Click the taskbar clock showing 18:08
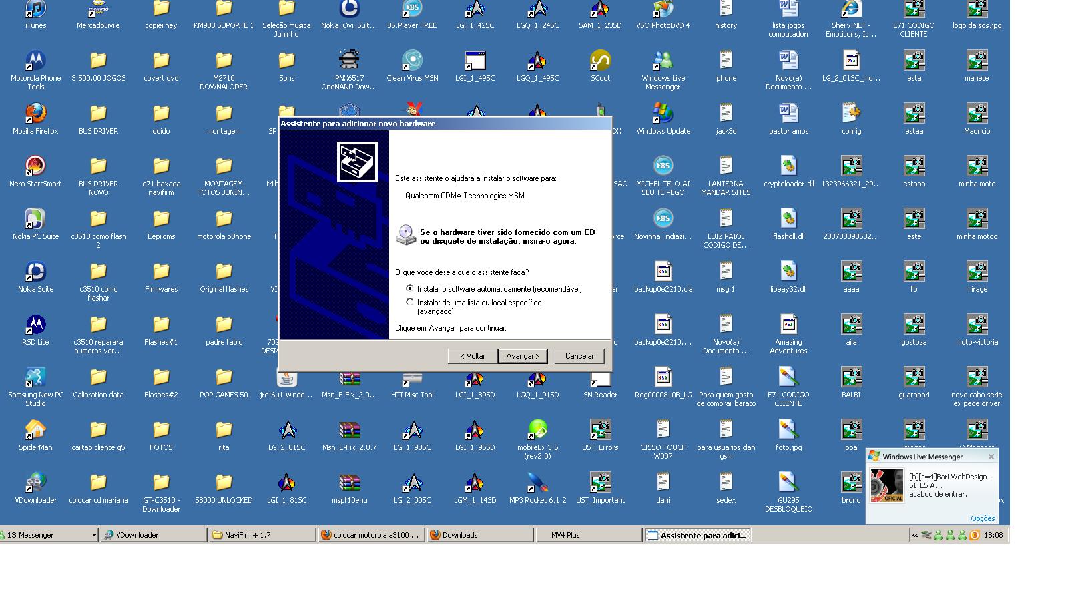 click(993, 535)
